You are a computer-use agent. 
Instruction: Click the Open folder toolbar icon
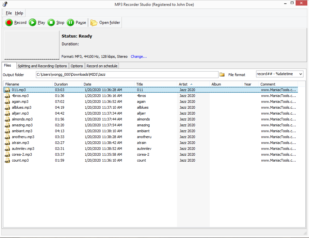[94, 23]
